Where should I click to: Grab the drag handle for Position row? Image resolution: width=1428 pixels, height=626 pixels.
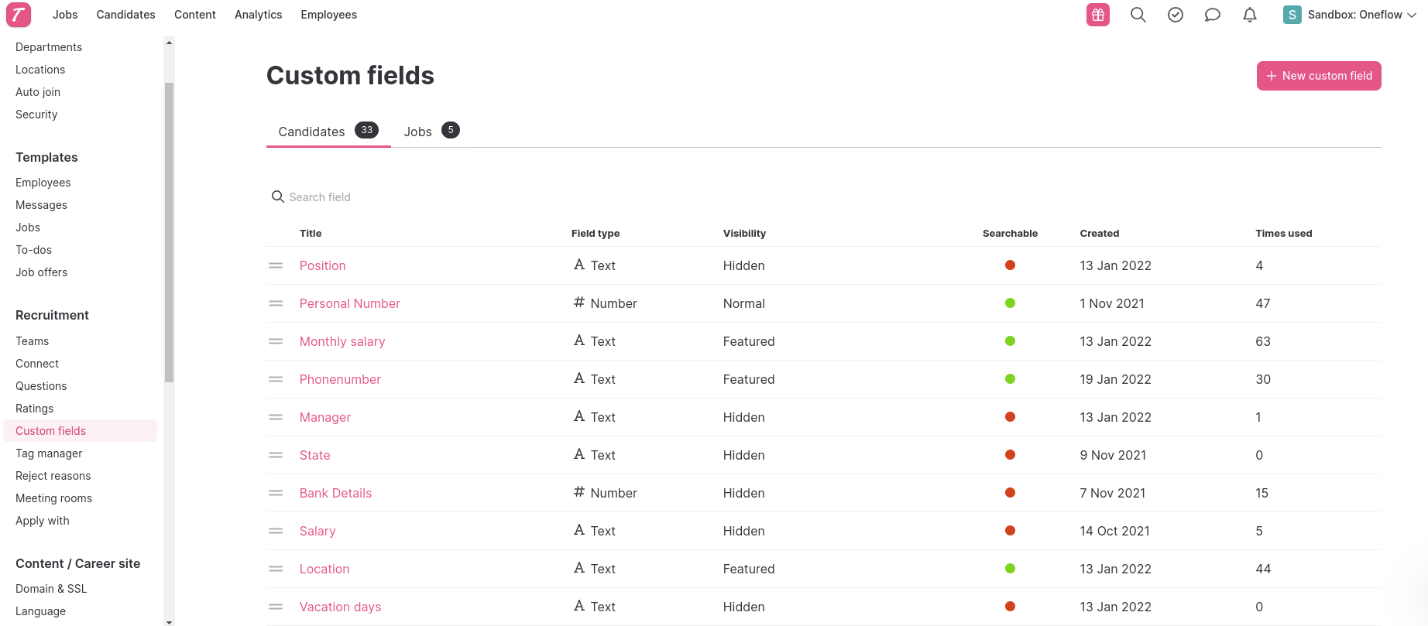click(x=276, y=265)
